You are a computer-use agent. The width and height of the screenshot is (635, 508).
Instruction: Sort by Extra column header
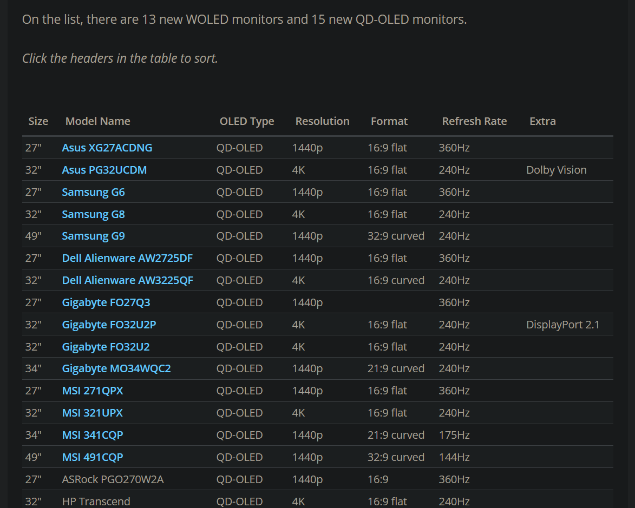[542, 121]
